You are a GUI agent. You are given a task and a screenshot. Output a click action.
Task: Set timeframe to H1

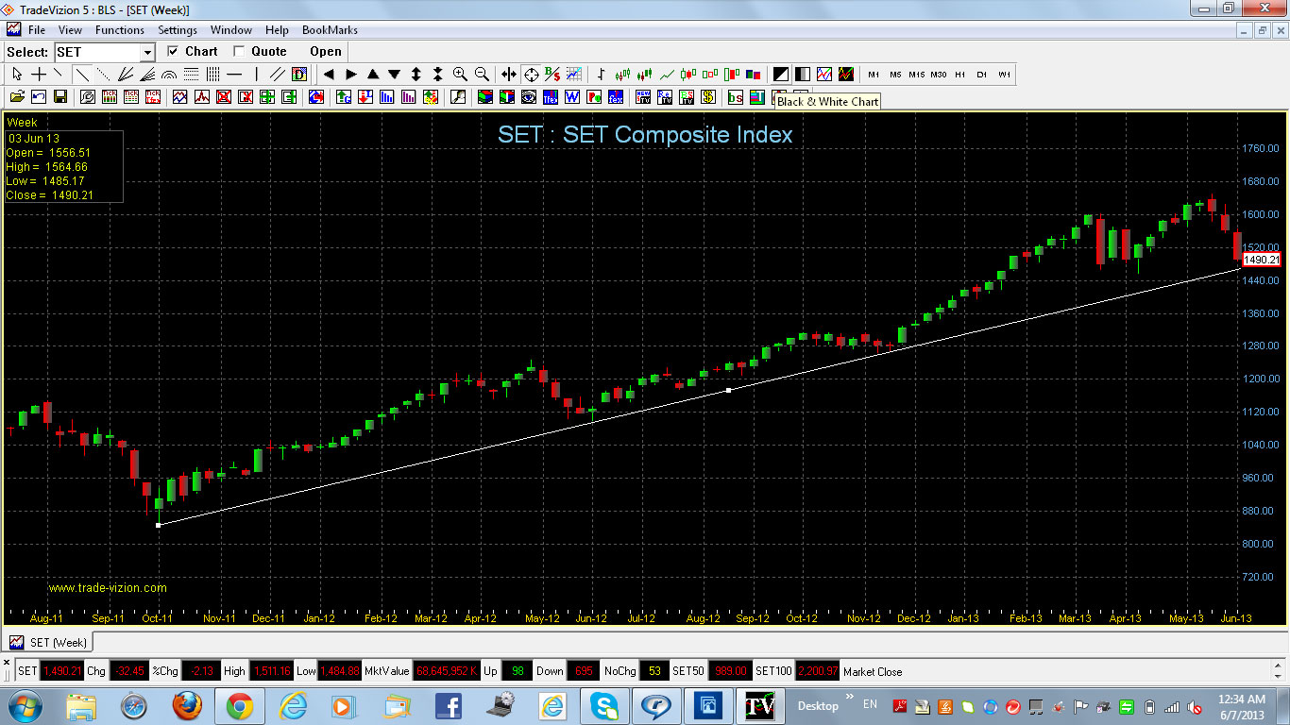960,74
